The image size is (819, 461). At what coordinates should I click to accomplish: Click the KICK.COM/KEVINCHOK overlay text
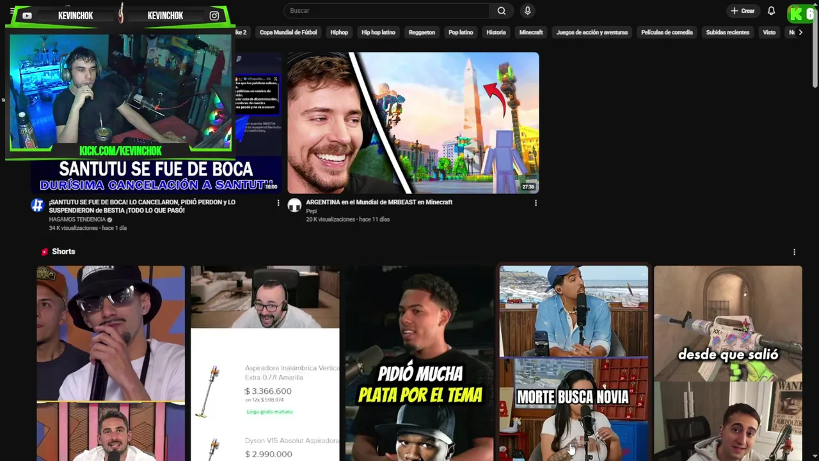(x=120, y=151)
